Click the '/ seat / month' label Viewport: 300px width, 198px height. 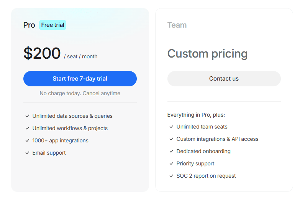(80, 56)
